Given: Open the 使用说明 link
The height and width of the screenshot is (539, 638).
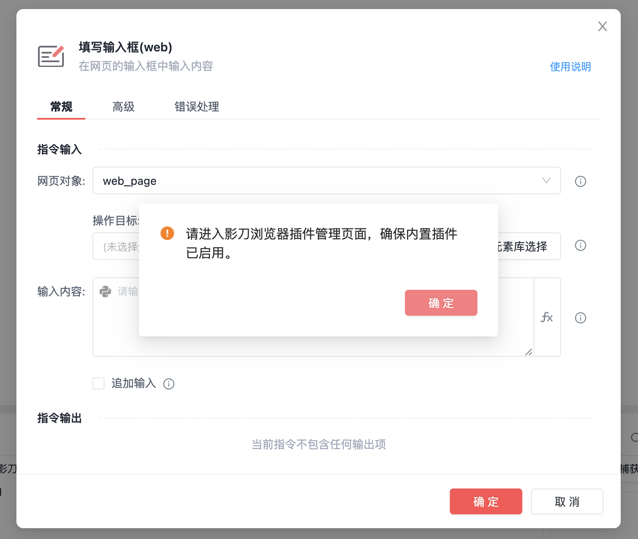Looking at the screenshot, I should click(570, 67).
